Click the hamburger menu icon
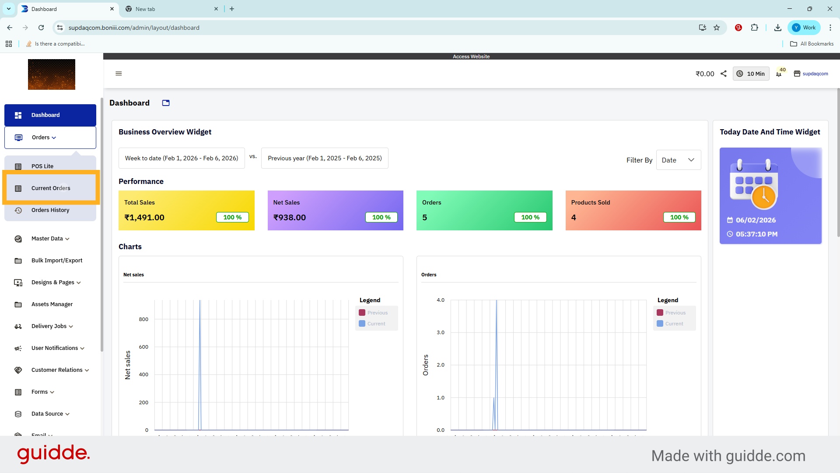The width and height of the screenshot is (840, 473). tap(119, 74)
